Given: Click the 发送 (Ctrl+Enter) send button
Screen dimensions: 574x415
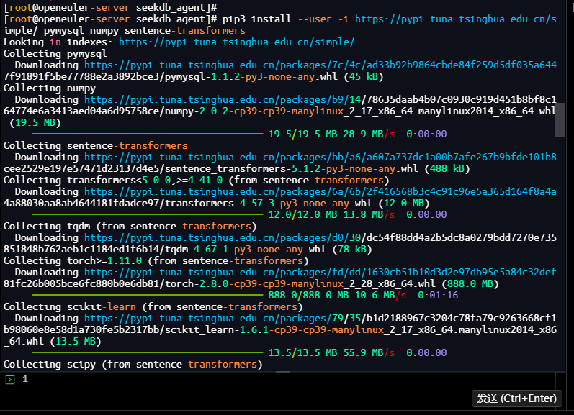Looking at the screenshot, I should [516, 398].
